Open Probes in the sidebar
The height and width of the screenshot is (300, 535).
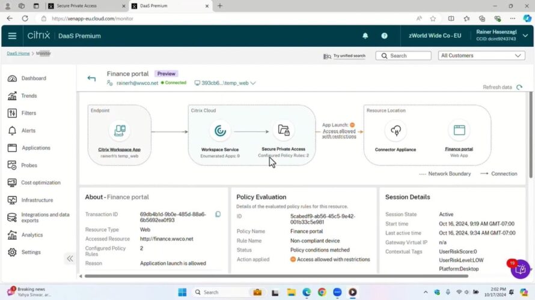point(29,166)
